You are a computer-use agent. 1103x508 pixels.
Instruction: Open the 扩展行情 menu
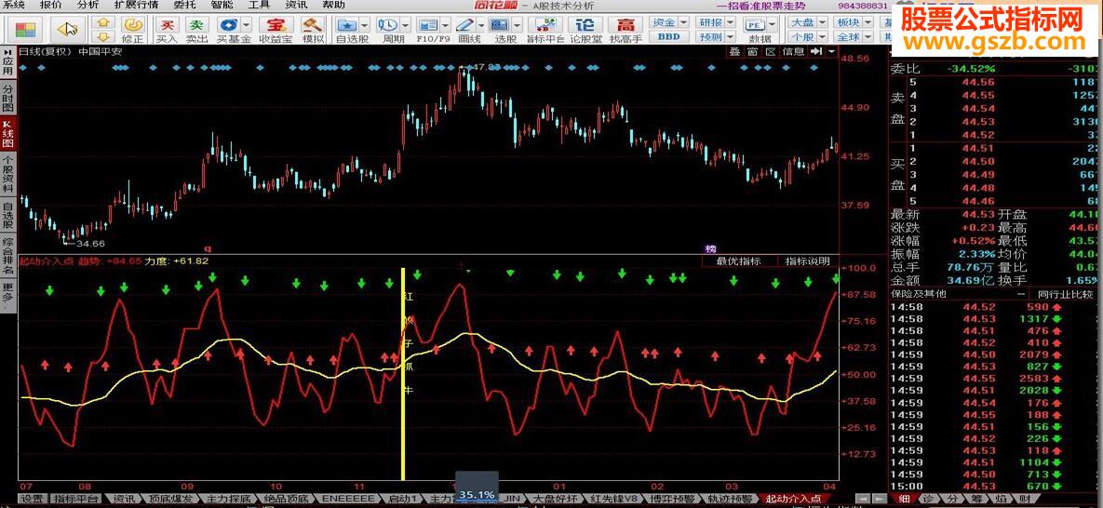click(x=136, y=6)
